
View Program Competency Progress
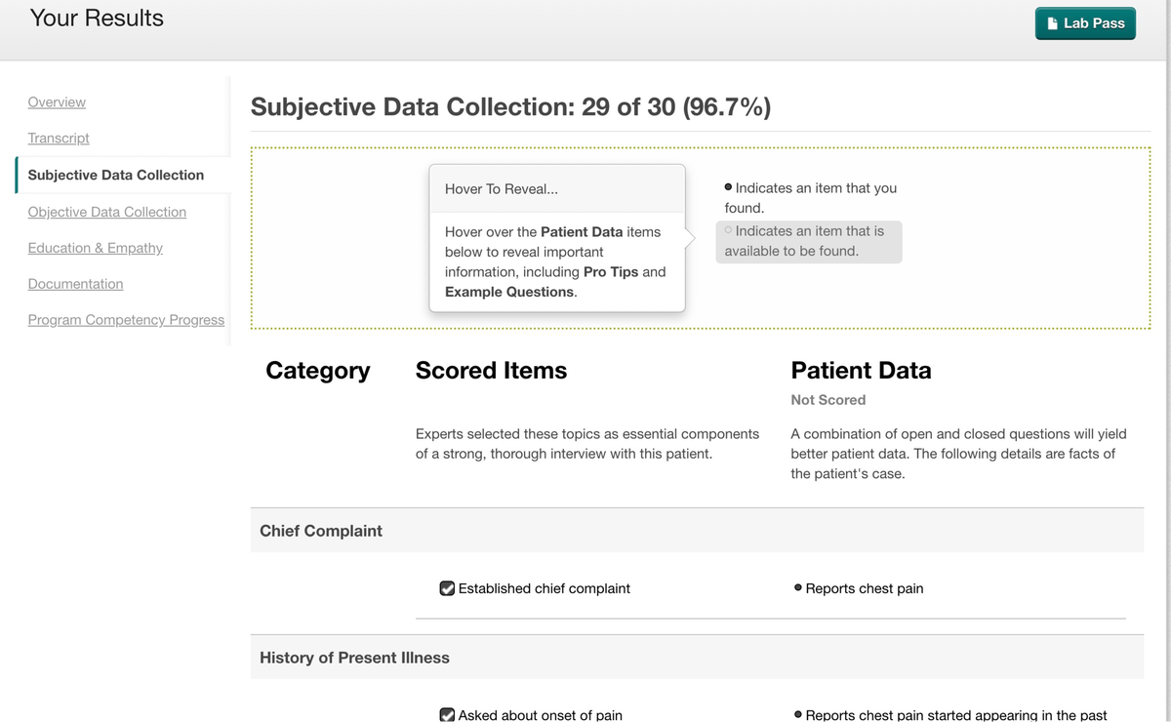126,319
